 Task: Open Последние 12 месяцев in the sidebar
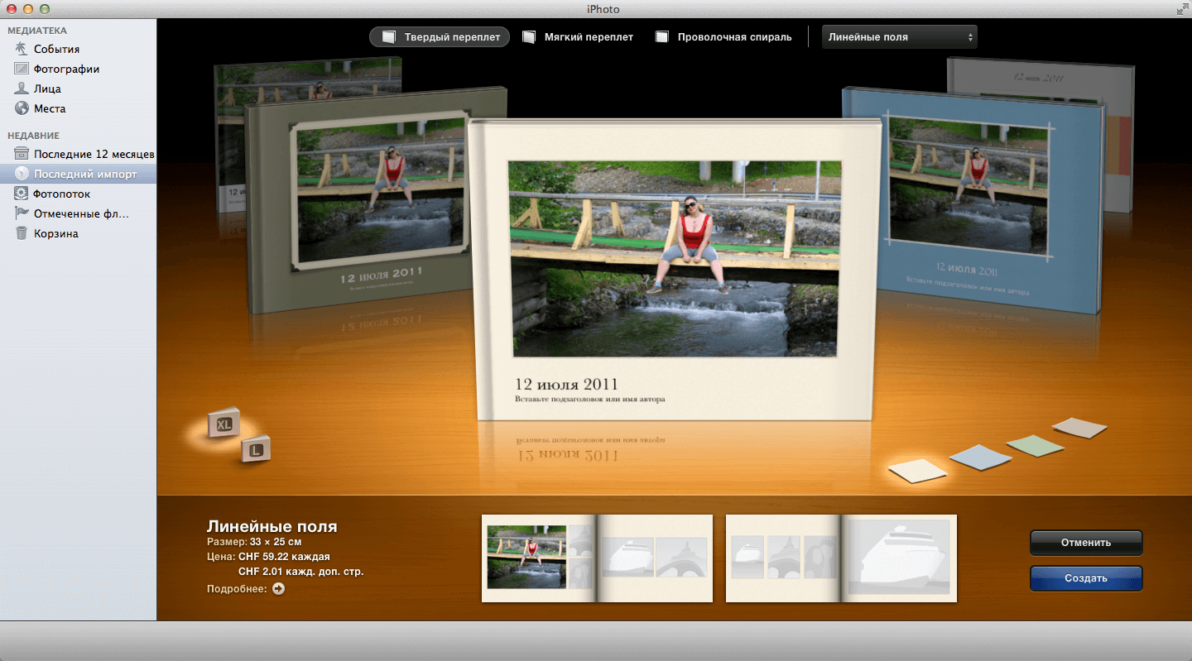tap(94, 154)
